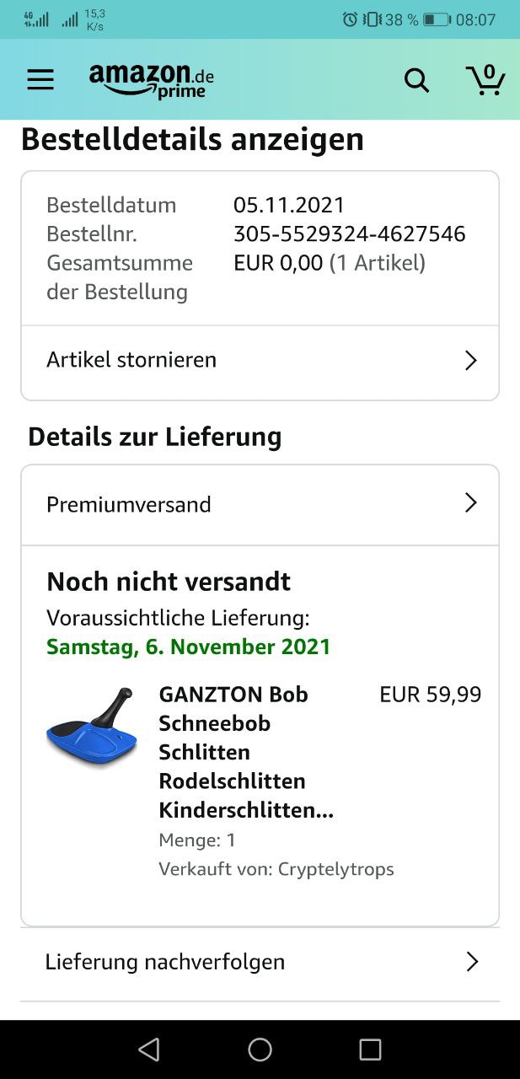Expand the Artikel stornieren chevron
Image resolution: width=520 pixels, height=1079 pixels.
coord(471,361)
